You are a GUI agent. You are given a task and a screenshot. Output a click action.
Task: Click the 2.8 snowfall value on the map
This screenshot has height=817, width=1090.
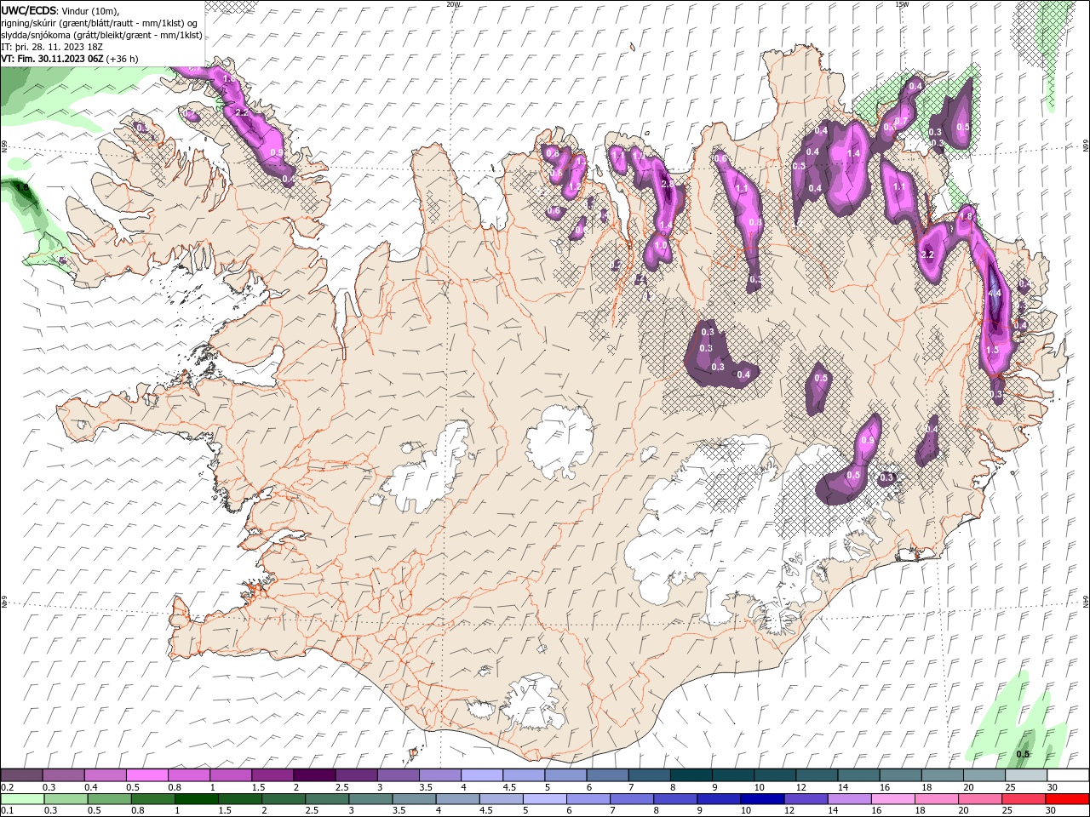[668, 184]
